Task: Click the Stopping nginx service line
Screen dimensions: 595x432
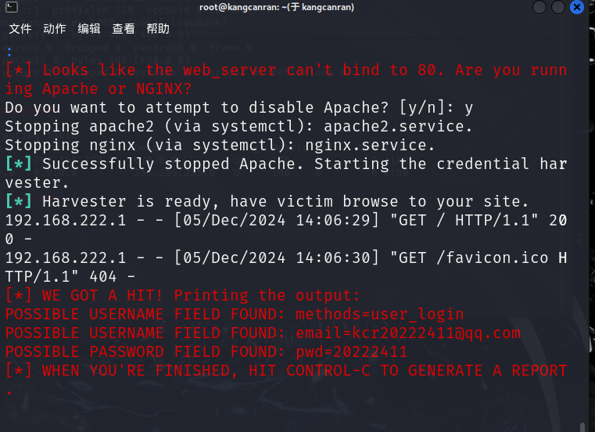Action: click(220, 145)
